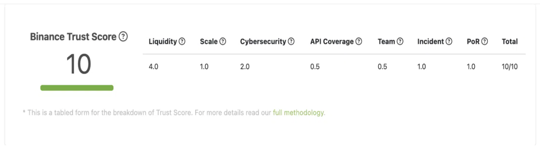Click the help icon beside Binance Trust Score
Image resolution: width=540 pixels, height=155 pixels.
(x=123, y=37)
